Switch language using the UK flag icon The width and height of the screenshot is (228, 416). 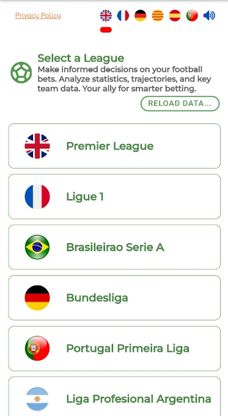106,16
